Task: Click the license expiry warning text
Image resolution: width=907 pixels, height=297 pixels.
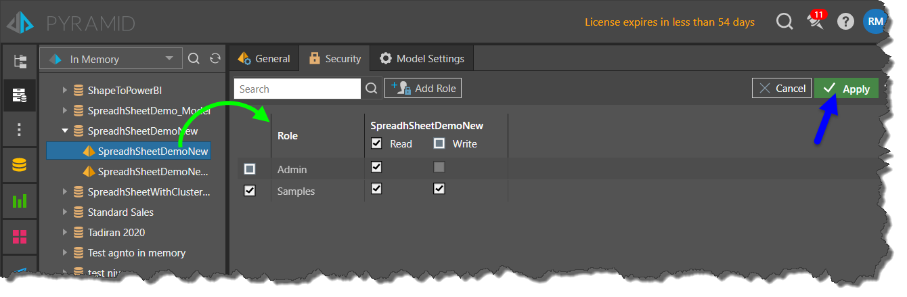Action: point(669,22)
